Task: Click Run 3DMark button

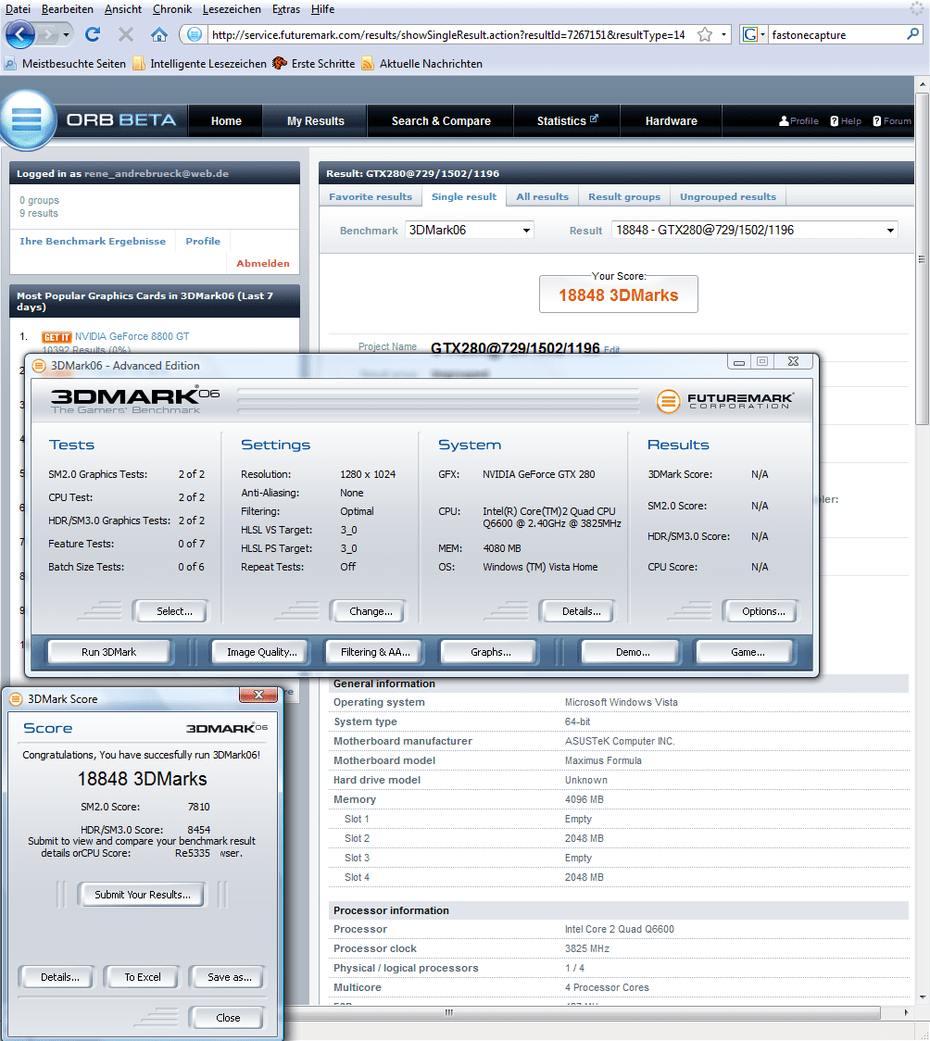Action: click(x=109, y=652)
